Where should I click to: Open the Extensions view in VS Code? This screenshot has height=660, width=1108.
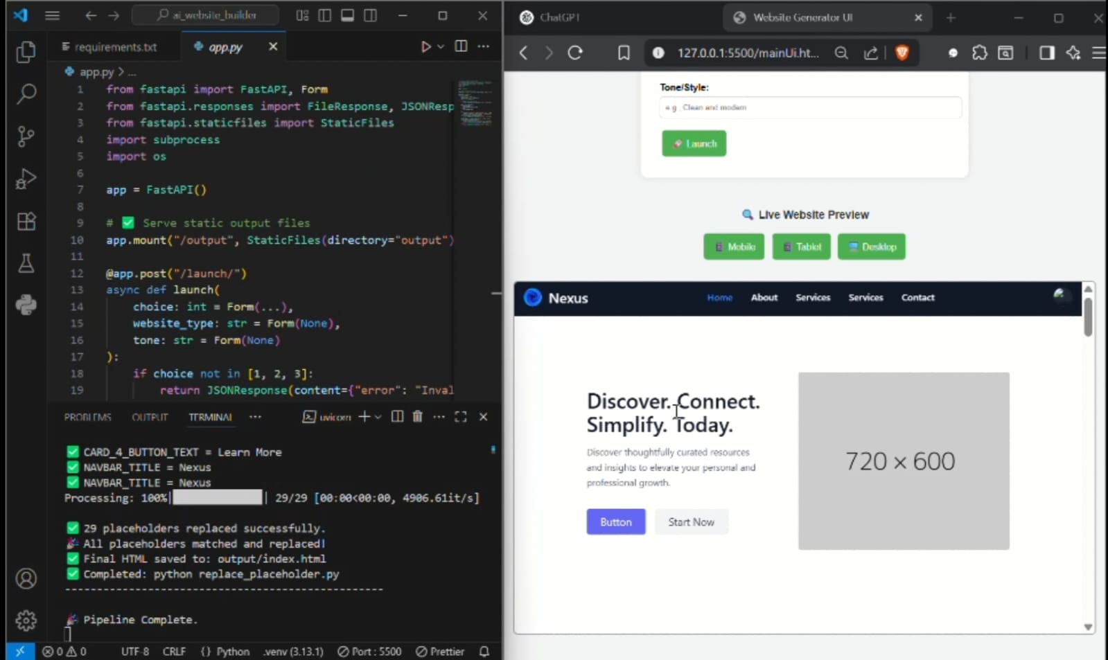tap(26, 222)
